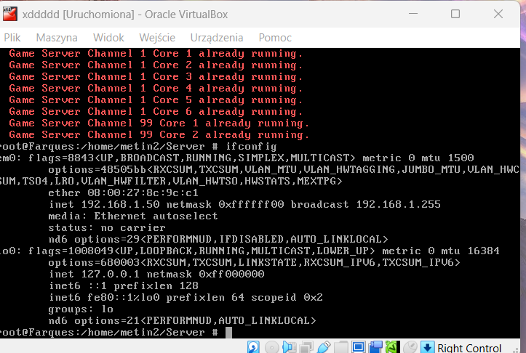Open the USB devices status icon
The width and height of the screenshot is (526, 353).
324,347
